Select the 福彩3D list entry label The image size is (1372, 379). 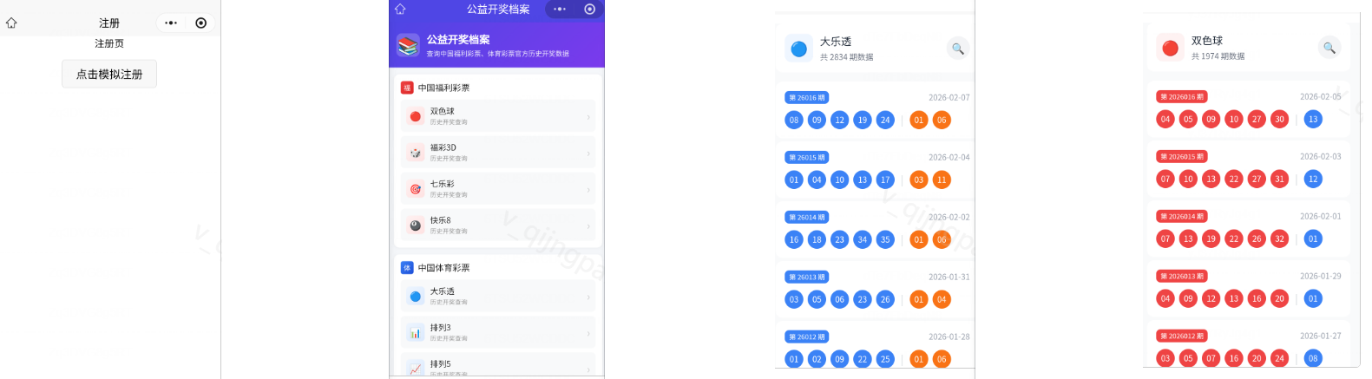point(443,147)
